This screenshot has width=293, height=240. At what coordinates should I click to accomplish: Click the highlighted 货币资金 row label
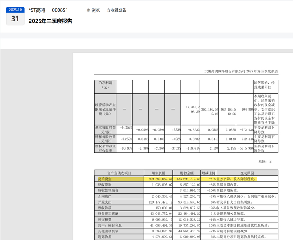pos(105,179)
